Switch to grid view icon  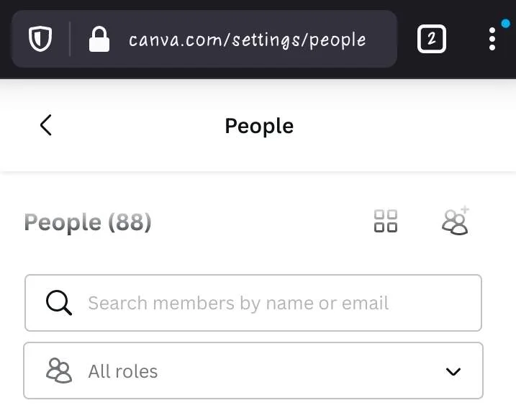(386, 221)
